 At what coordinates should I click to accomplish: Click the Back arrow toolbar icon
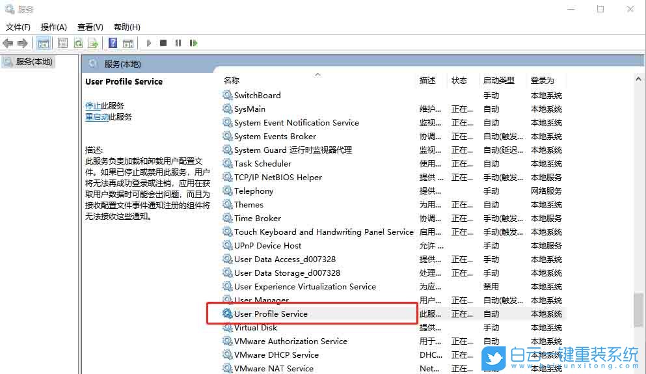(8, 43)
